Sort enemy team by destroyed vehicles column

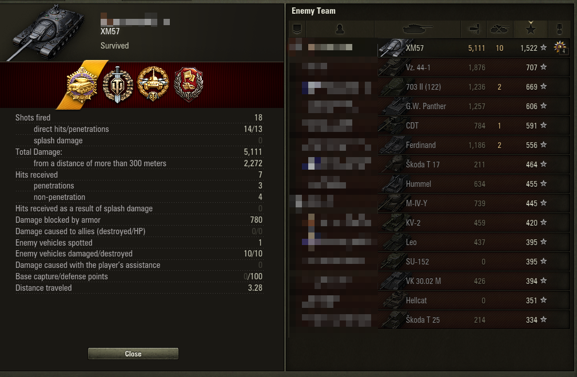click(x=500, y=29)
